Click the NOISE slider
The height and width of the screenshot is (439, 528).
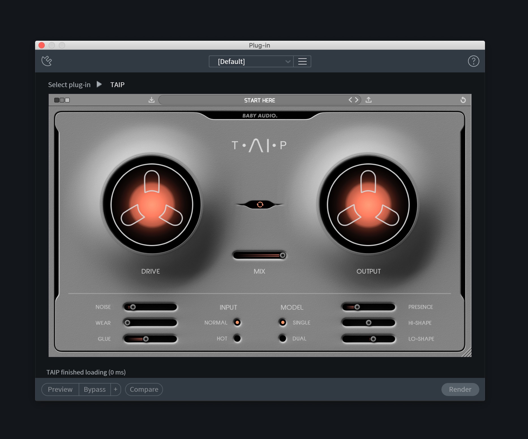point(150,307)
